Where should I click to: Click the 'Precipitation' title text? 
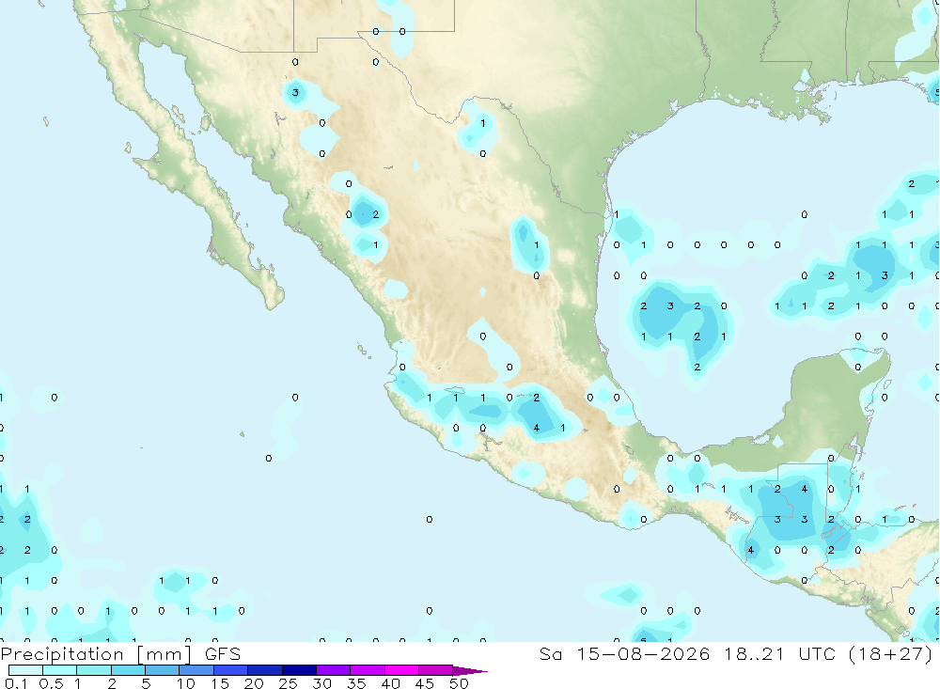(x=62, y=654)
